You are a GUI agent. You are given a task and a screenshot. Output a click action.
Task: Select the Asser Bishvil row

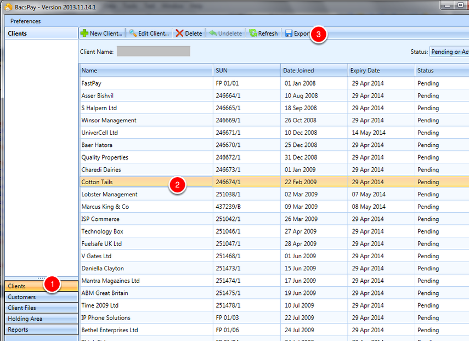(x=274, y=95)
